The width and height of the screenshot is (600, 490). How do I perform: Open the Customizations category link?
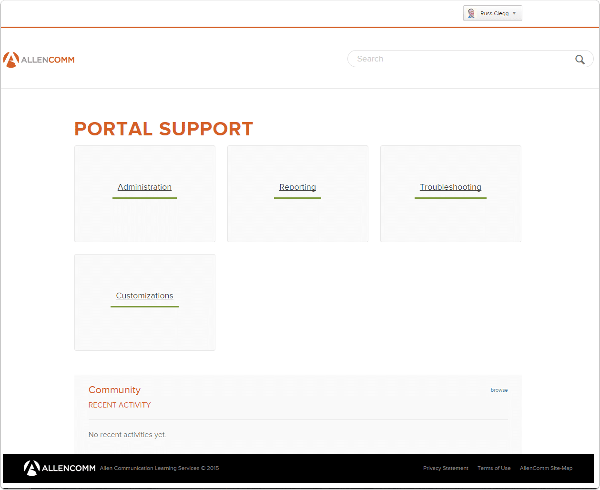144,296
